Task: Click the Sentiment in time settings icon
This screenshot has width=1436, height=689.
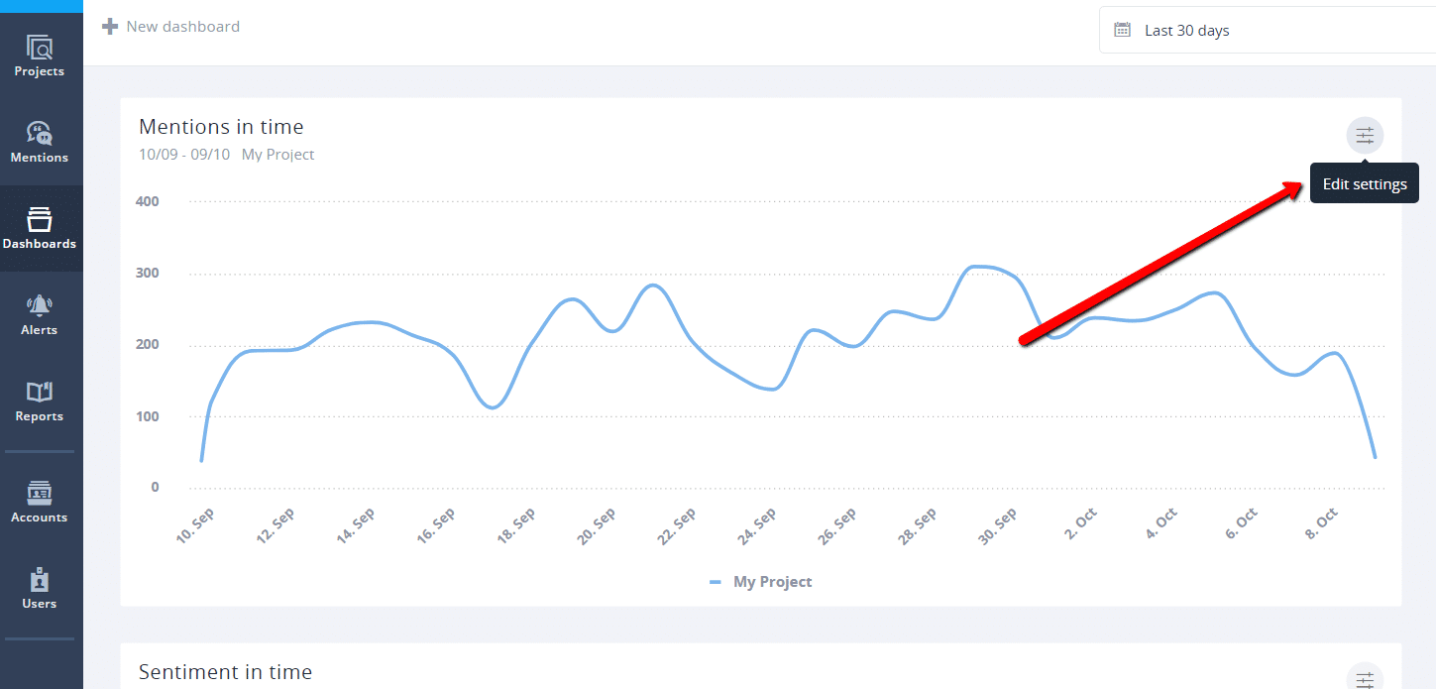Action: pos(1365,678)
